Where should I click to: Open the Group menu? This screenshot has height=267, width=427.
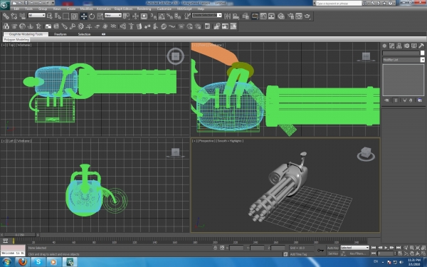tap(43, 9)
